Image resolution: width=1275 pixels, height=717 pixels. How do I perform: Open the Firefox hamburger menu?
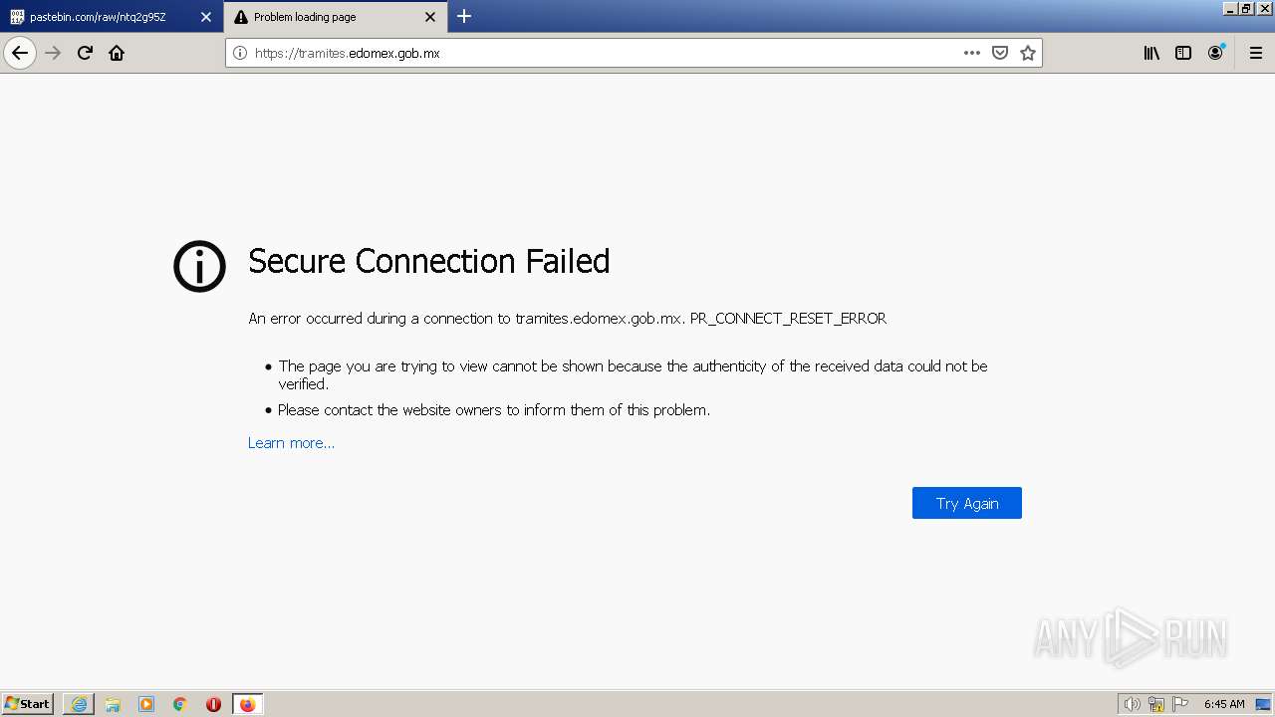[1256, 53]
